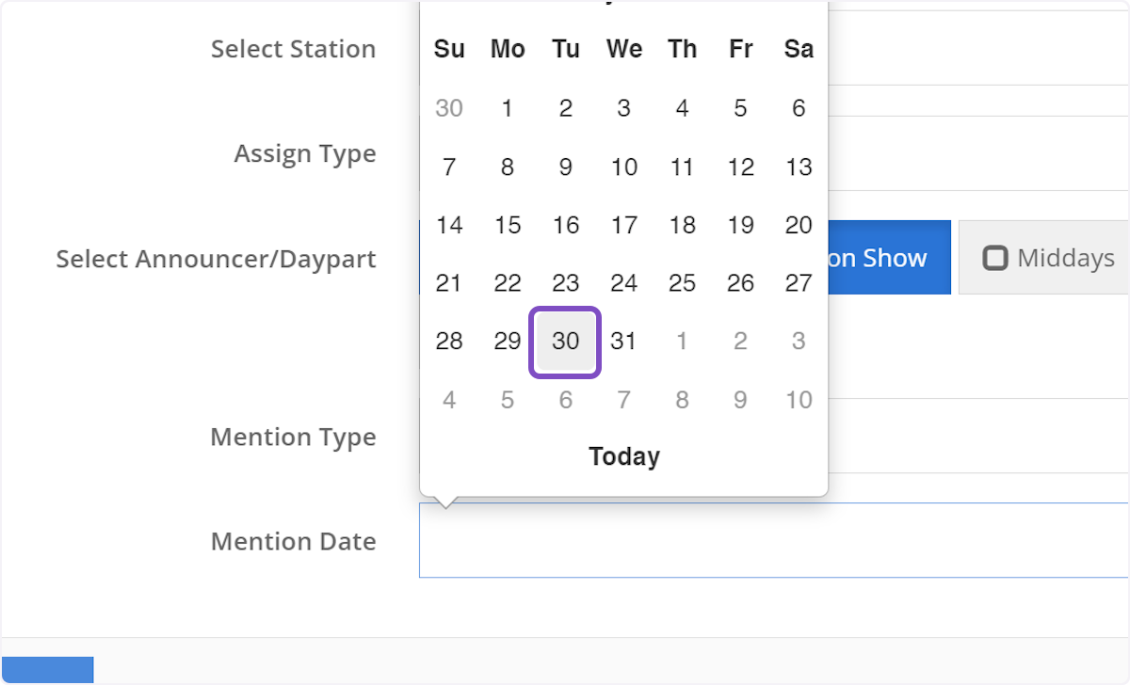Select date 24 in the calendar
The height and width of the screenshot is (685, 1130).
pyautogui.click(x=623, y=282)
